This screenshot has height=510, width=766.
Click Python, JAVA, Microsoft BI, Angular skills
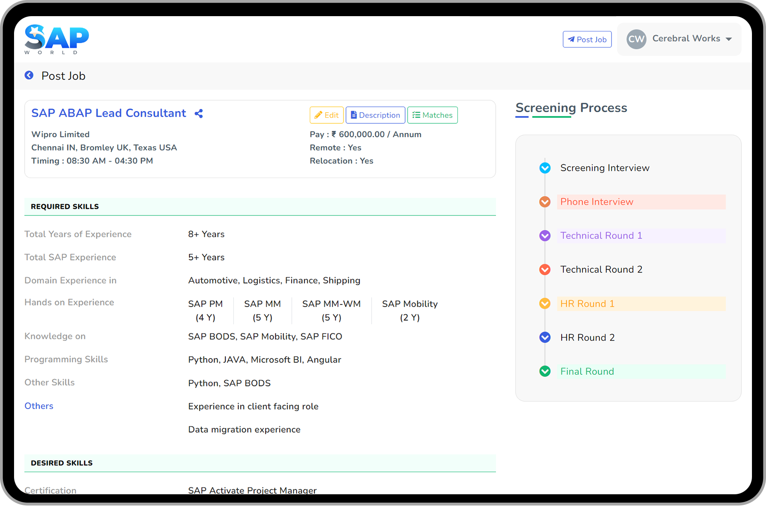point(265,360)
